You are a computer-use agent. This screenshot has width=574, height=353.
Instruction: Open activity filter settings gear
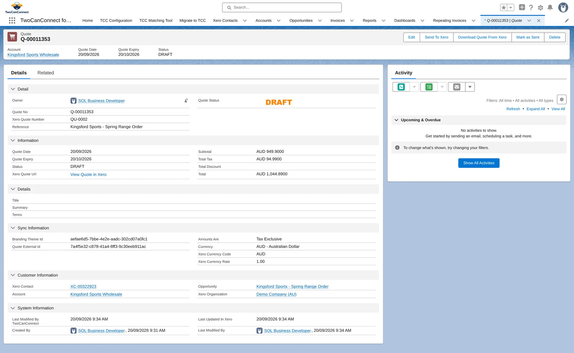coord(562,100)
